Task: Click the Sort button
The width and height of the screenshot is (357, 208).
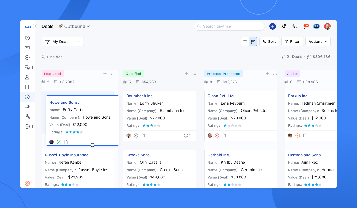Action: tap(269, 41)
